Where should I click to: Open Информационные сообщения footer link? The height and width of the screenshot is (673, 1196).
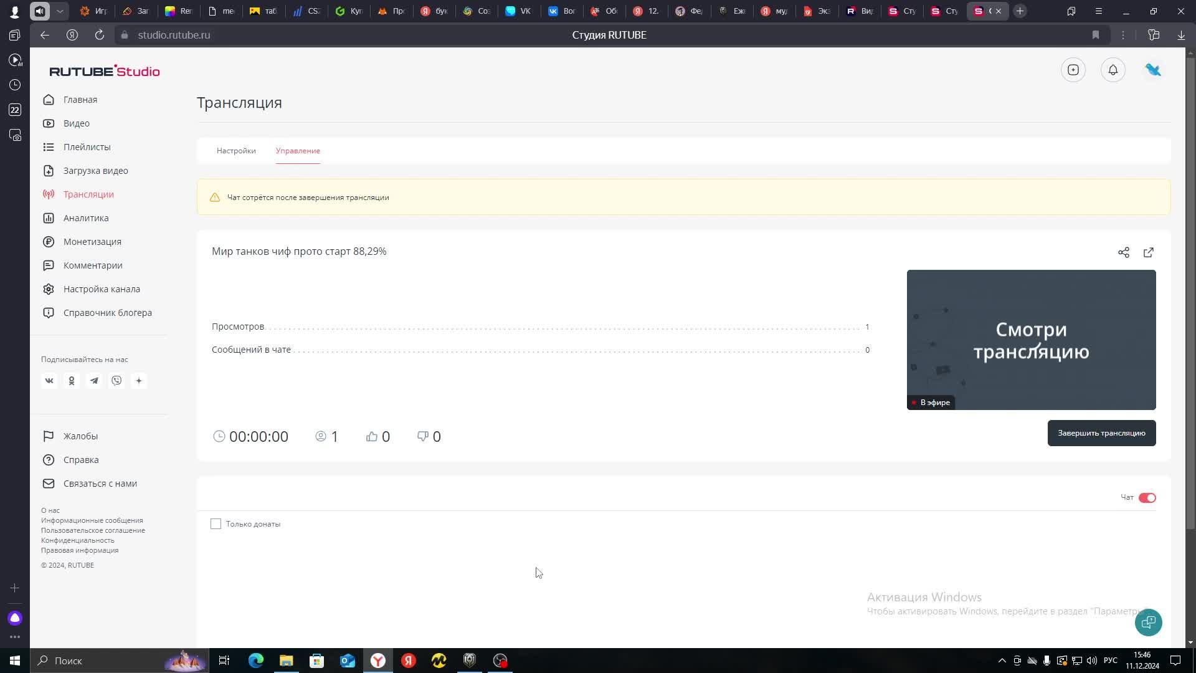coord(92,520)
